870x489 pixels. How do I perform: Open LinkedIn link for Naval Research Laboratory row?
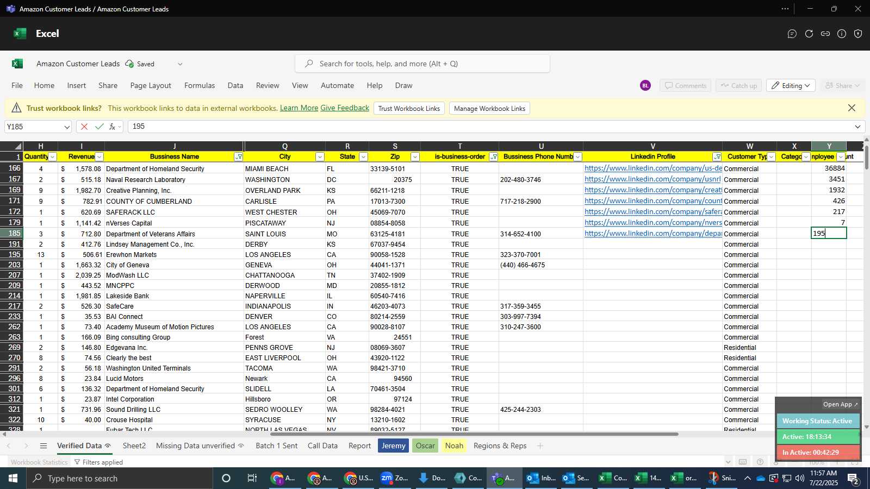pos(653,179)
